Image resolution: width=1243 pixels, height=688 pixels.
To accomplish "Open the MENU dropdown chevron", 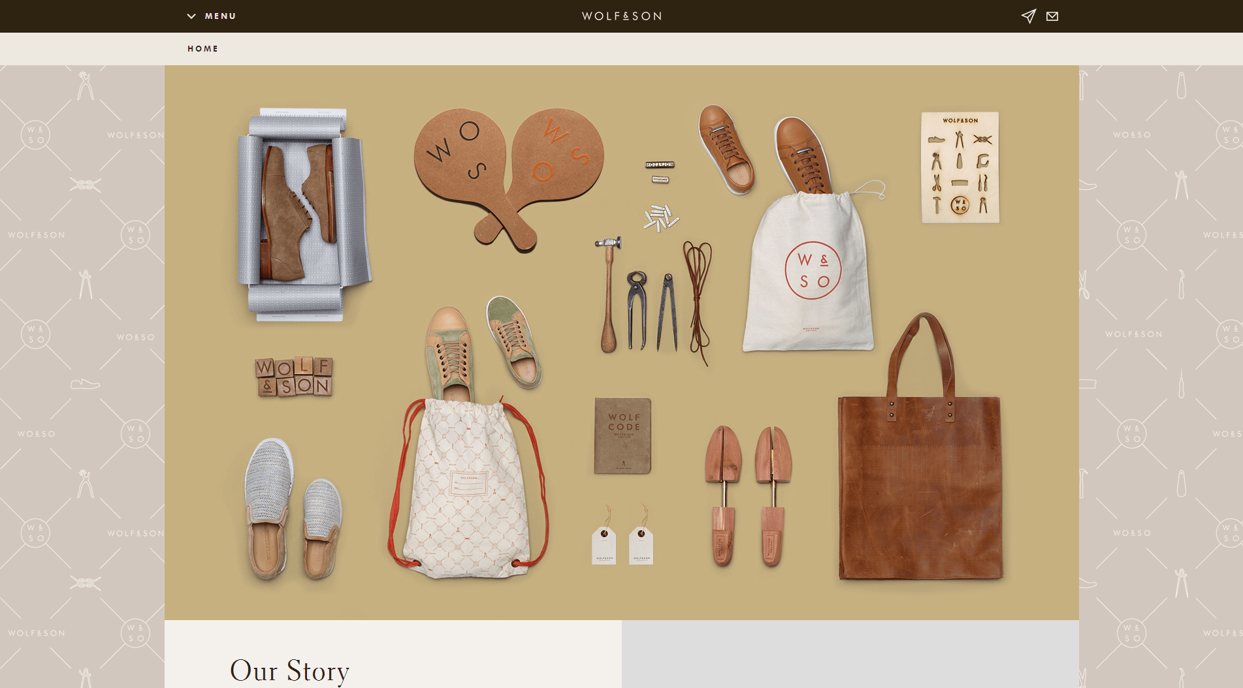I will click(x=191, y=16).
